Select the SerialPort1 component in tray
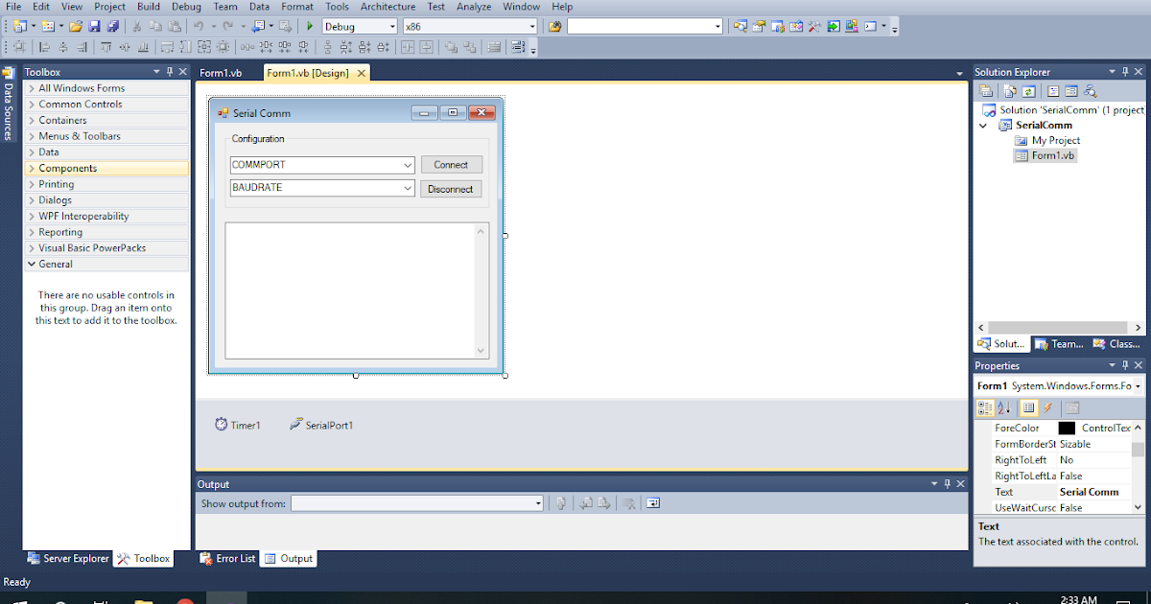Screen dimensions: 1151x604 tap(321, 425)
